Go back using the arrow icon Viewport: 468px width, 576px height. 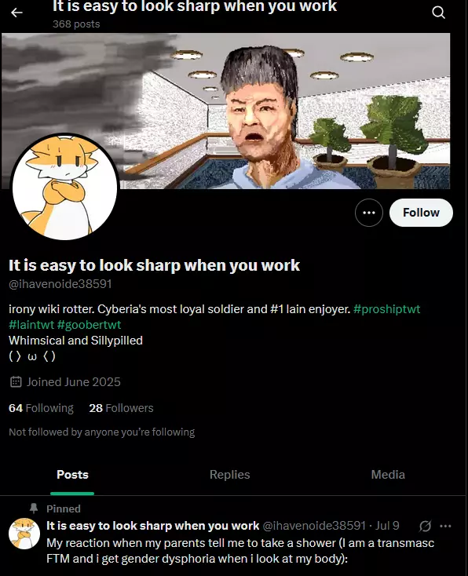(16, 13)
